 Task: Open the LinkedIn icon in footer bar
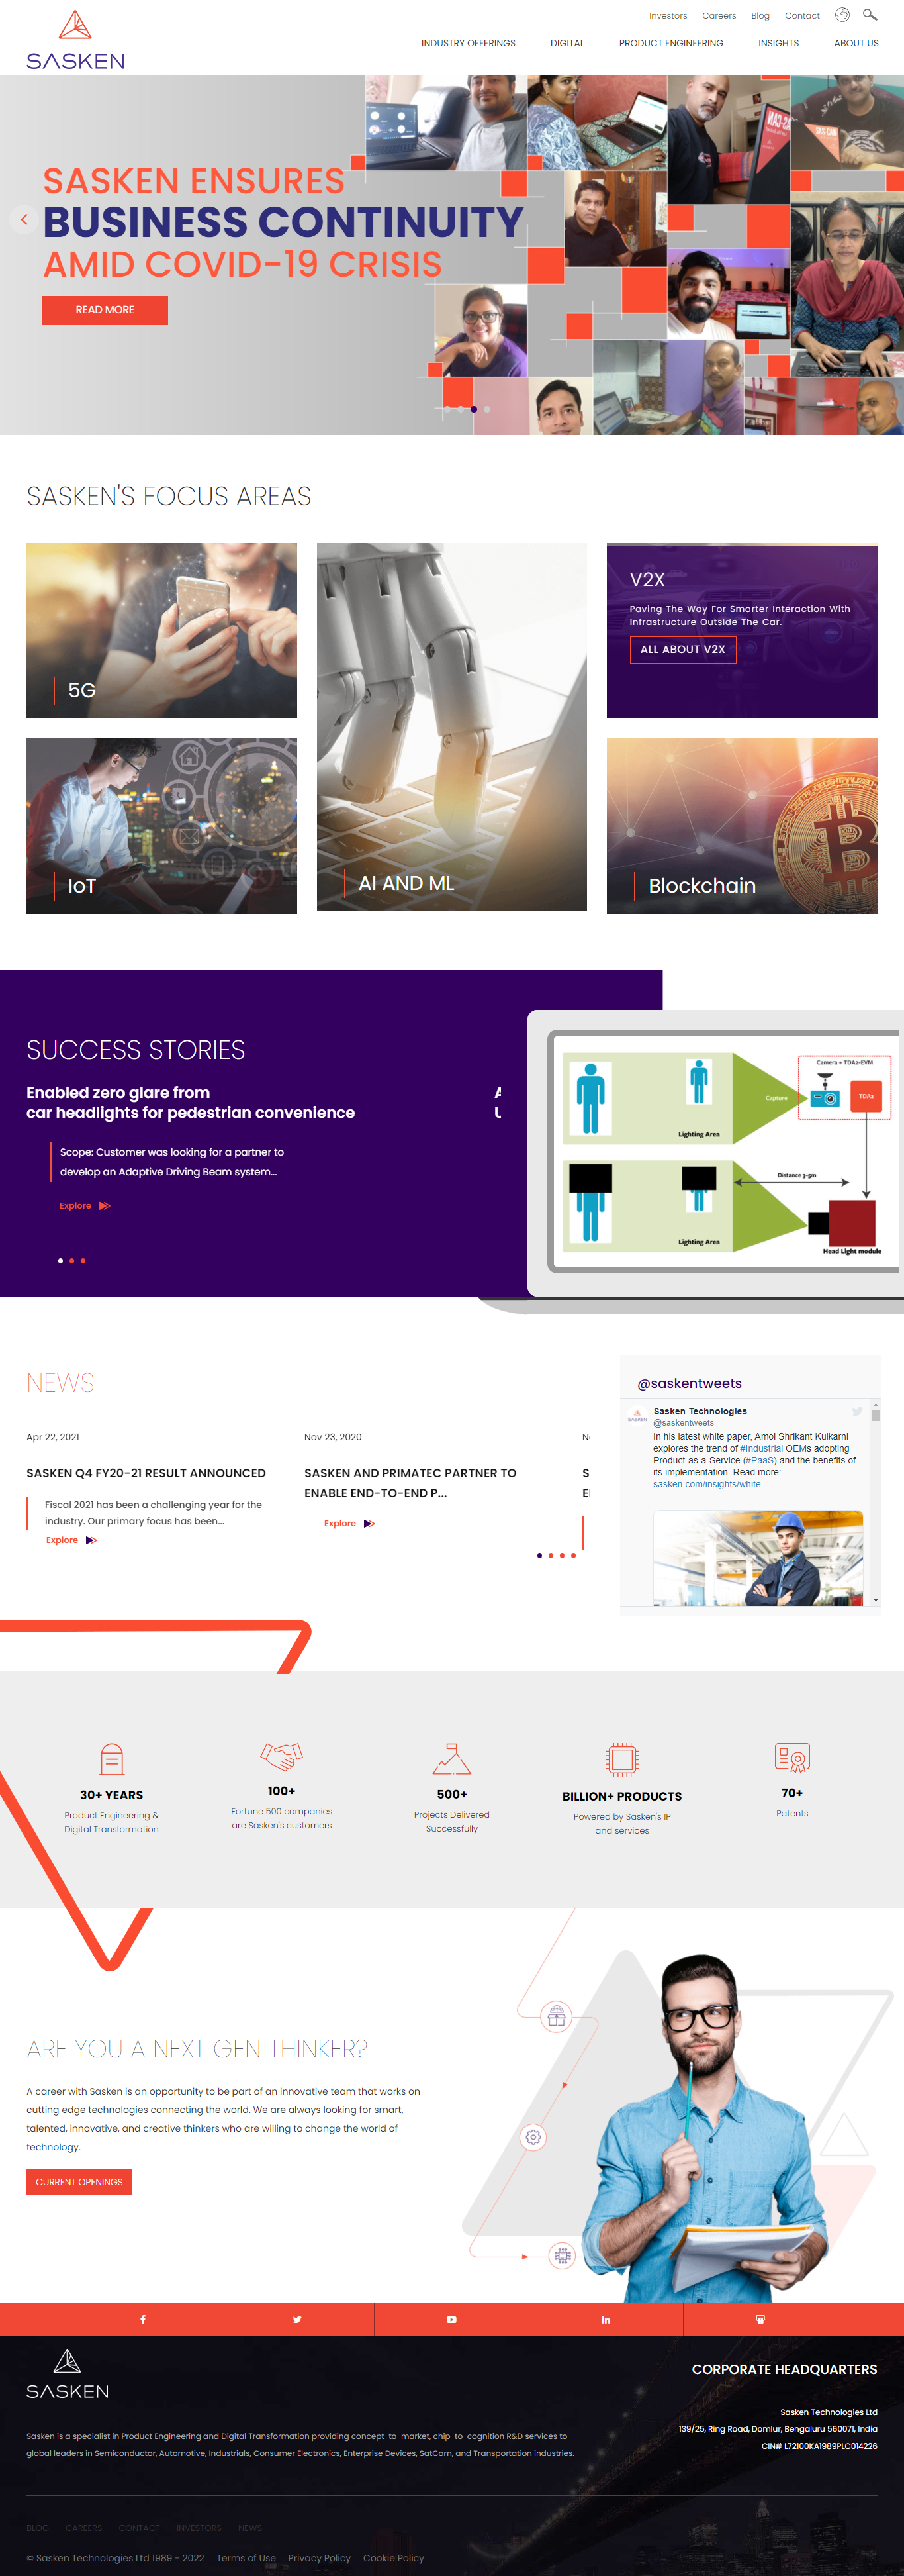pyautogui.click(x=606, y=2319)
